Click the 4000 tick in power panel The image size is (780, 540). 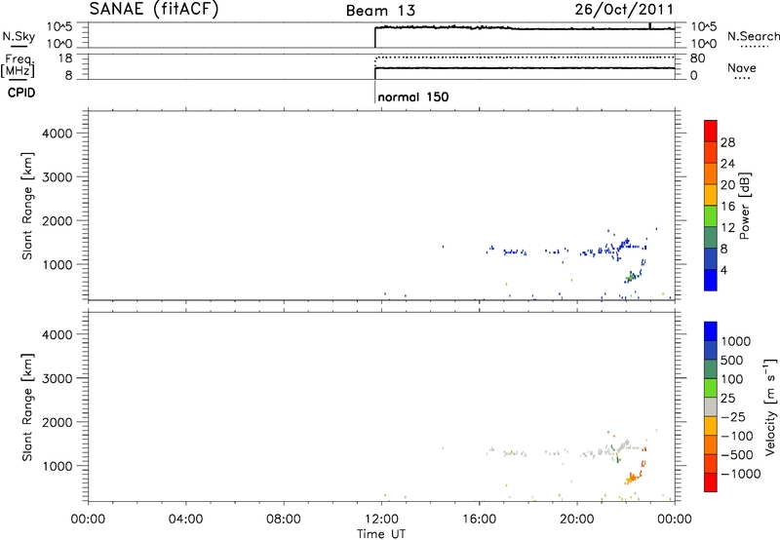pos(57,134)
